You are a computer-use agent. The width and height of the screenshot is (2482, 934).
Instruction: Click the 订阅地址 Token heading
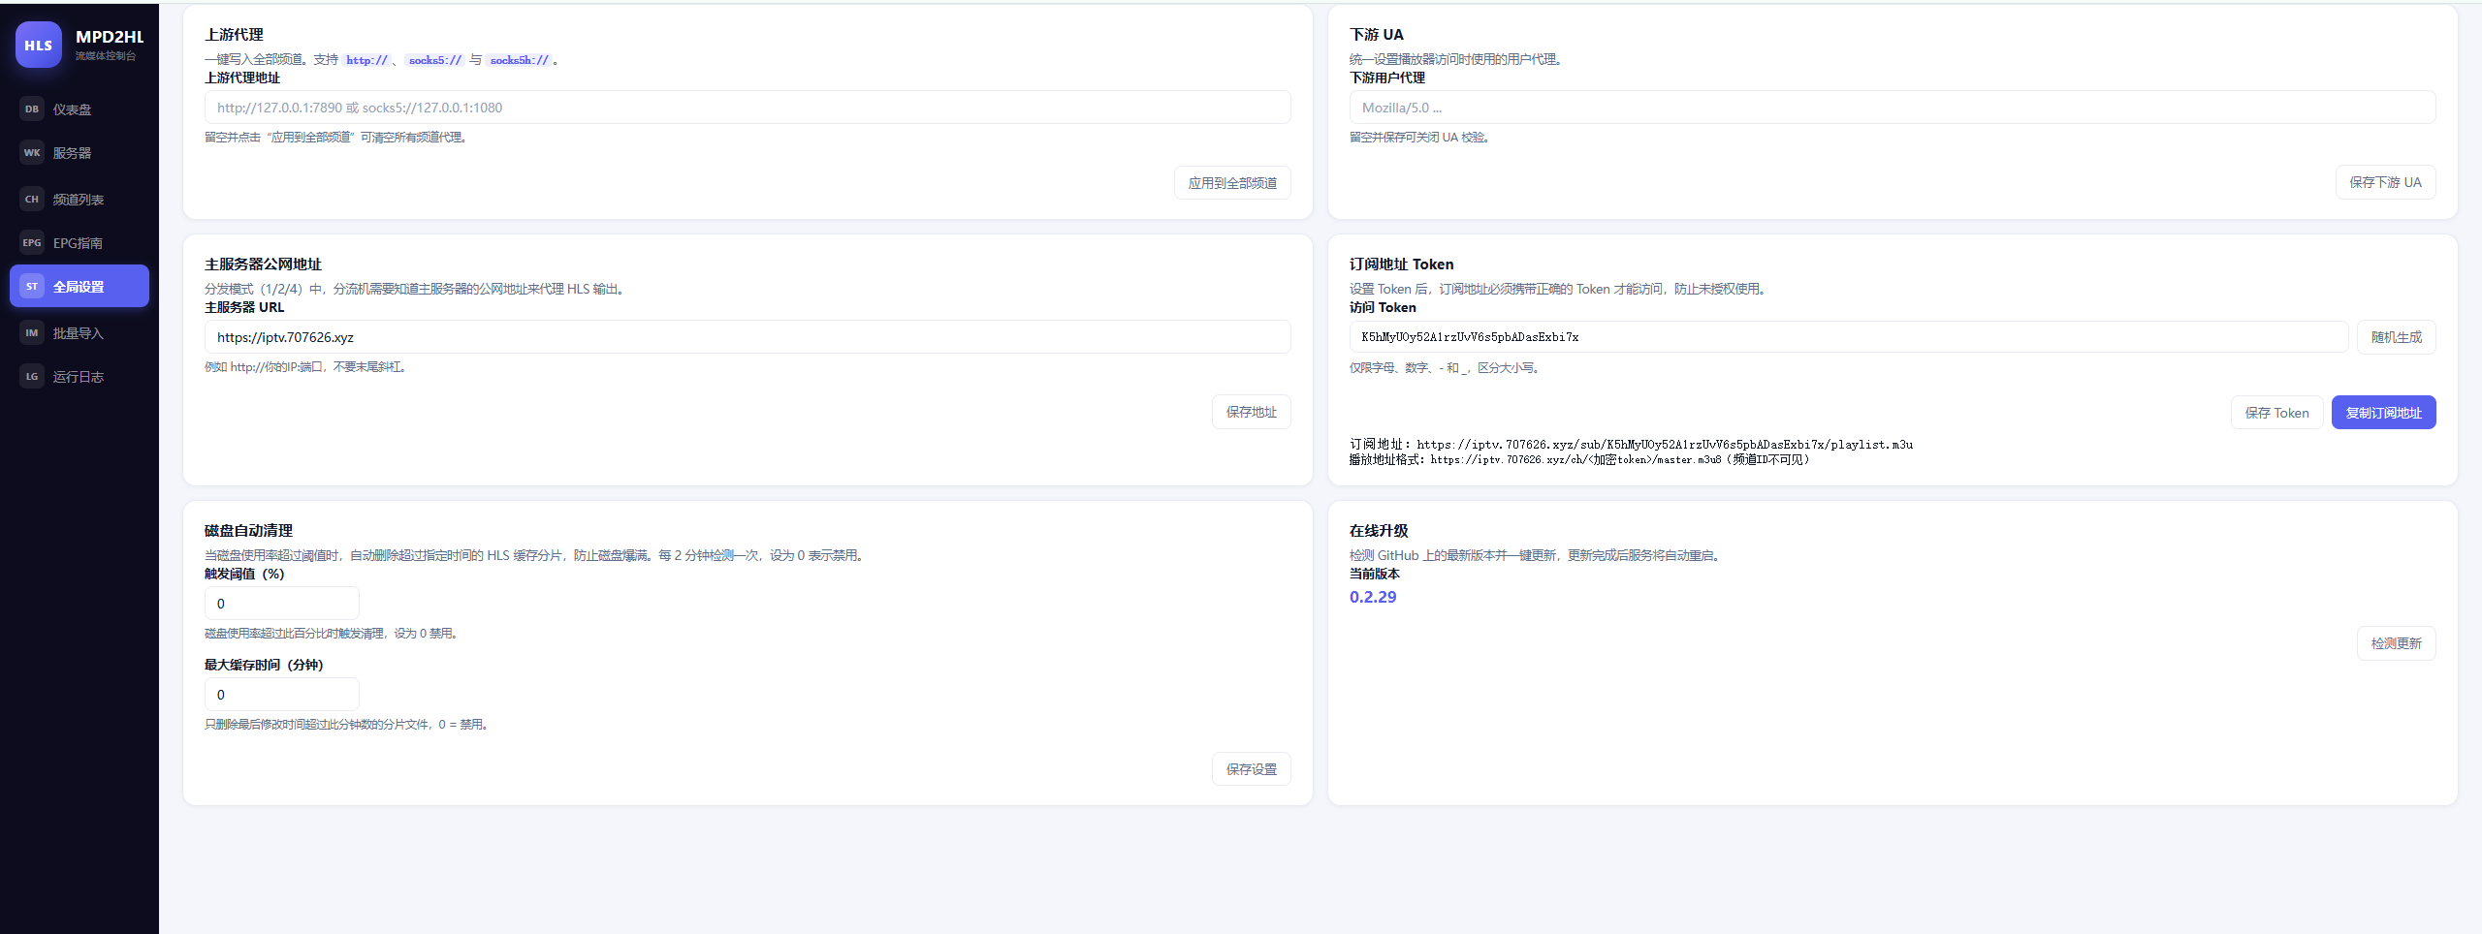[x=1401, y=265]
